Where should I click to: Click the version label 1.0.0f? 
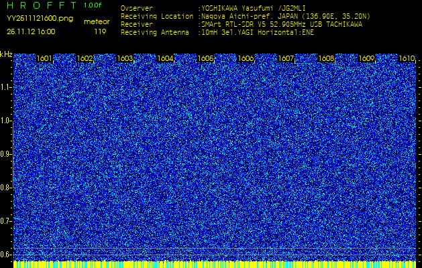pyautogui.click(x=93, y=5)
